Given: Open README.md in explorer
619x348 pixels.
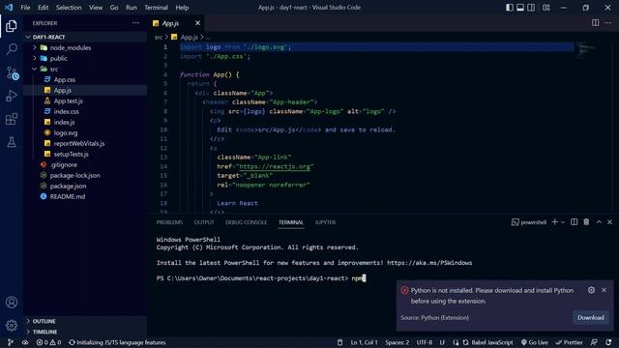Looking at the screenshot, I should click(68, 196).
